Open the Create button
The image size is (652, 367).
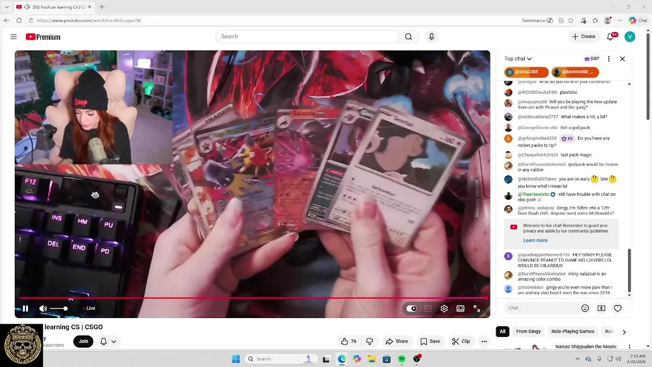pyautogui.click(x=583, y=37)
